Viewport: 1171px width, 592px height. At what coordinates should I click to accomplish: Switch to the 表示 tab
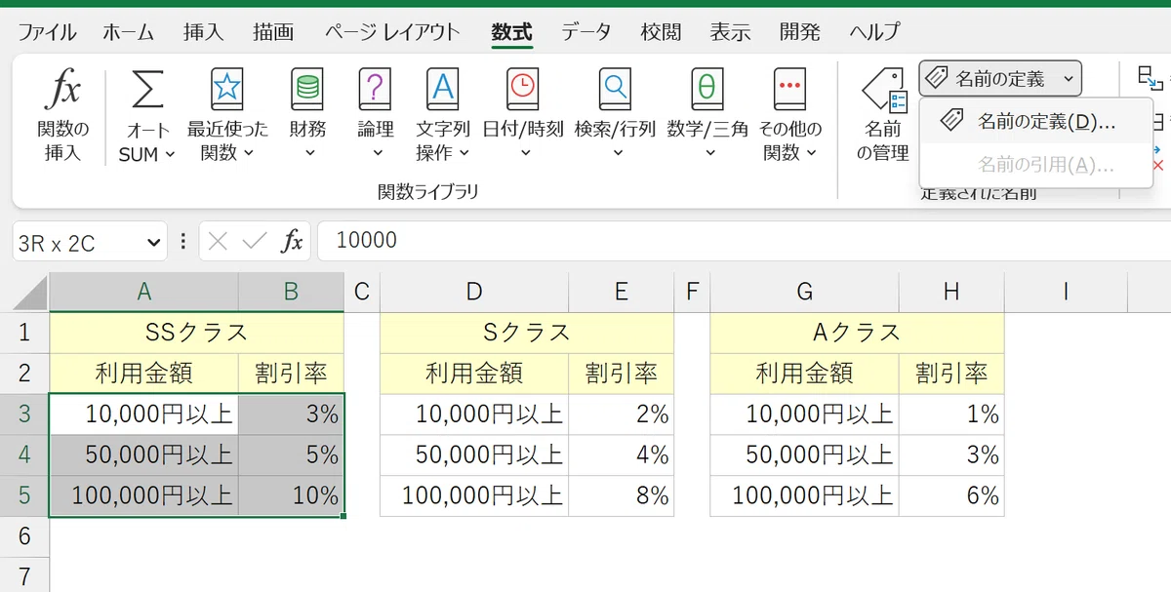point(730,31)
